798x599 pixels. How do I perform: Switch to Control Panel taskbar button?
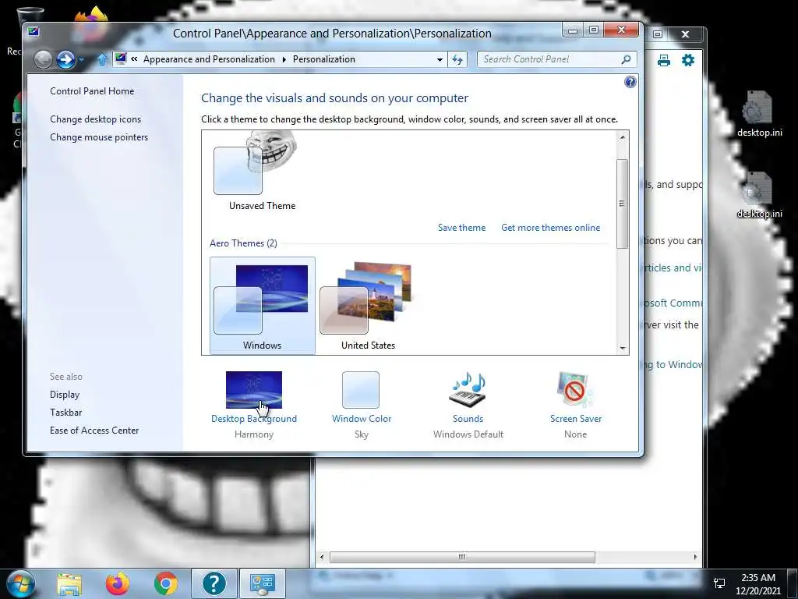[x=262, y=583]
